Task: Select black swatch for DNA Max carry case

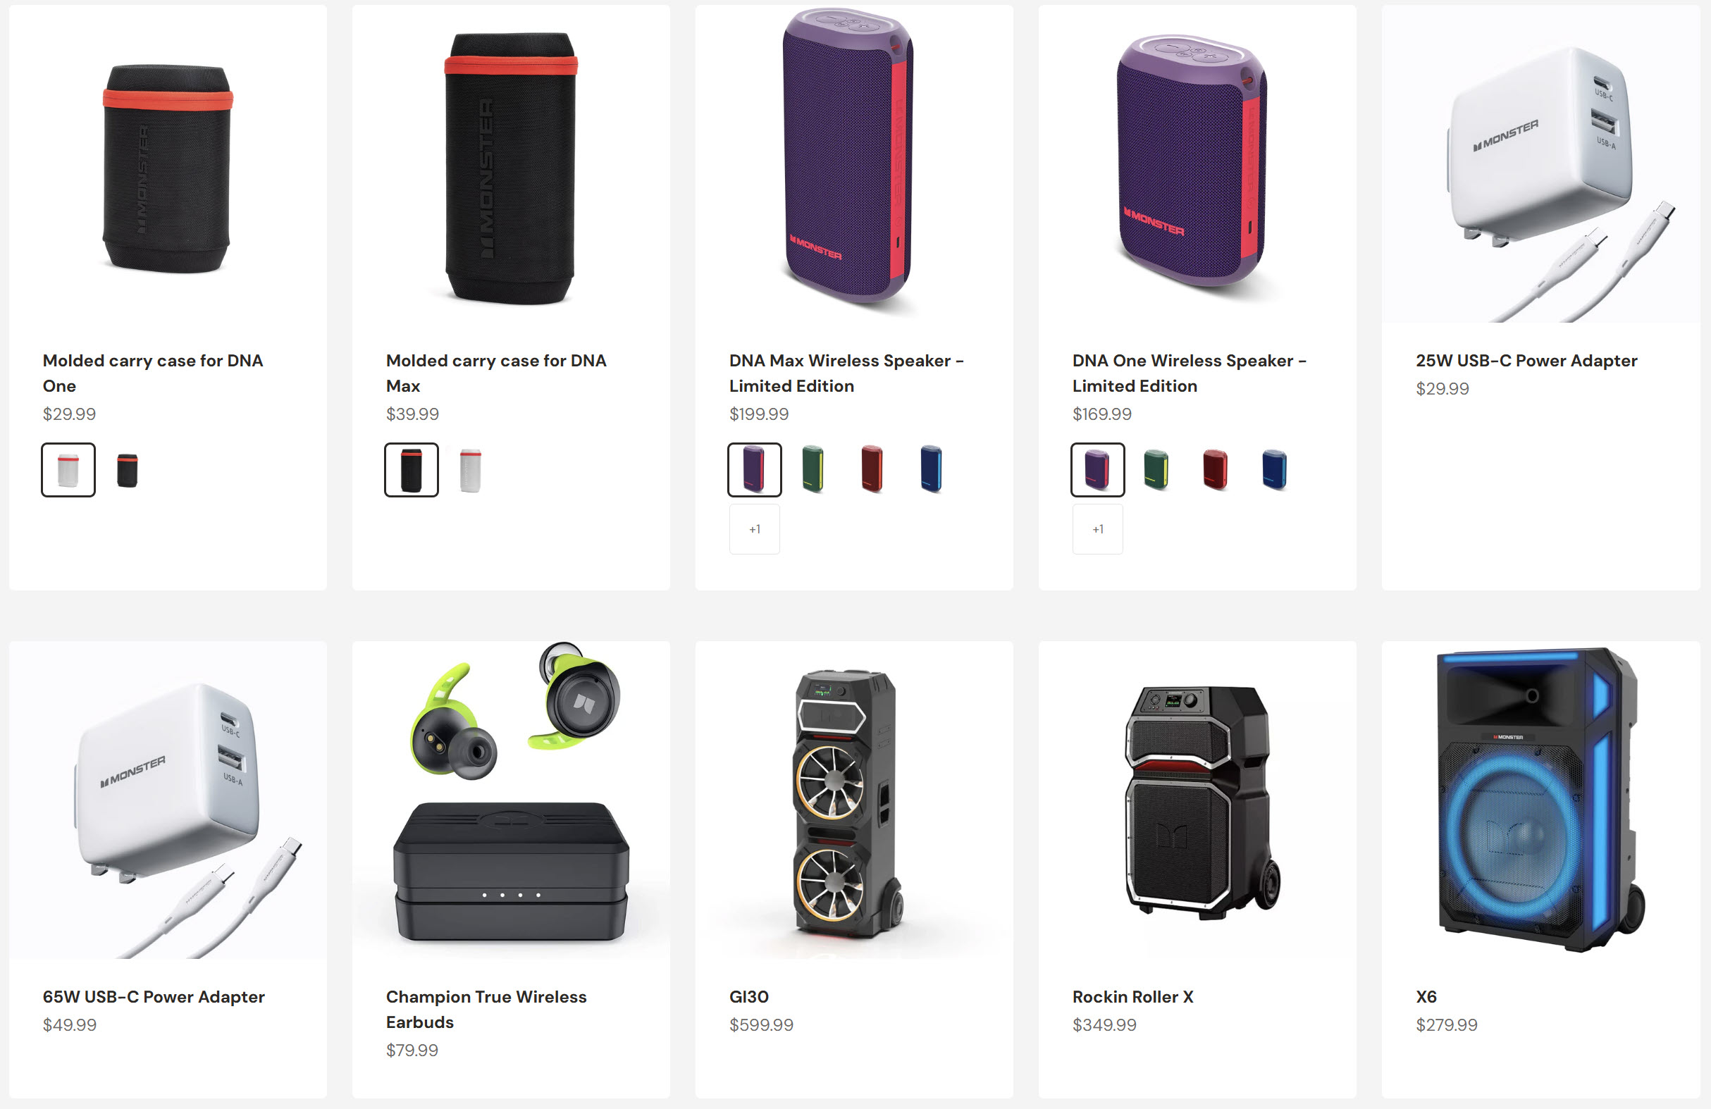Action: coord(412,470)
